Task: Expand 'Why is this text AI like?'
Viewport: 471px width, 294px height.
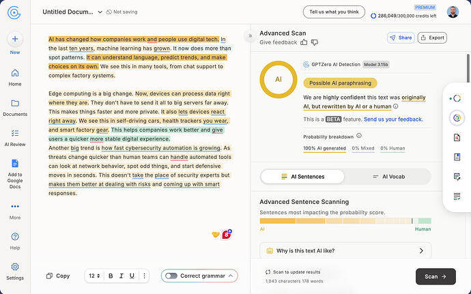Action: coord(345,250)
